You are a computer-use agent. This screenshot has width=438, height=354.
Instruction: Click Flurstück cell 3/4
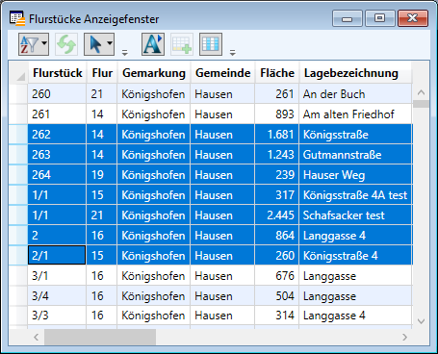[57, 296]
